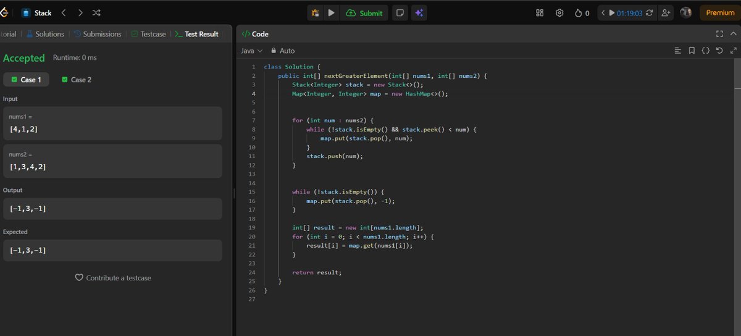This screenshot has width=741, height=336.
Task: Click on the nextGreaterElement method name
Action: point(358,76)
